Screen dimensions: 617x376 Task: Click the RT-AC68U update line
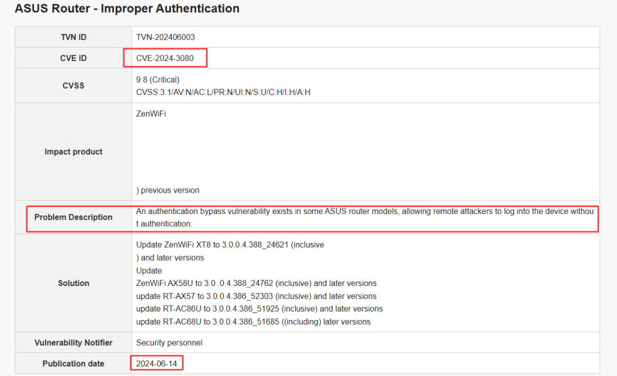point(253,322)
